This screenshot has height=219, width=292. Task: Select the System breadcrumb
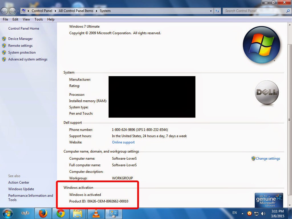[x=105, y=11]
